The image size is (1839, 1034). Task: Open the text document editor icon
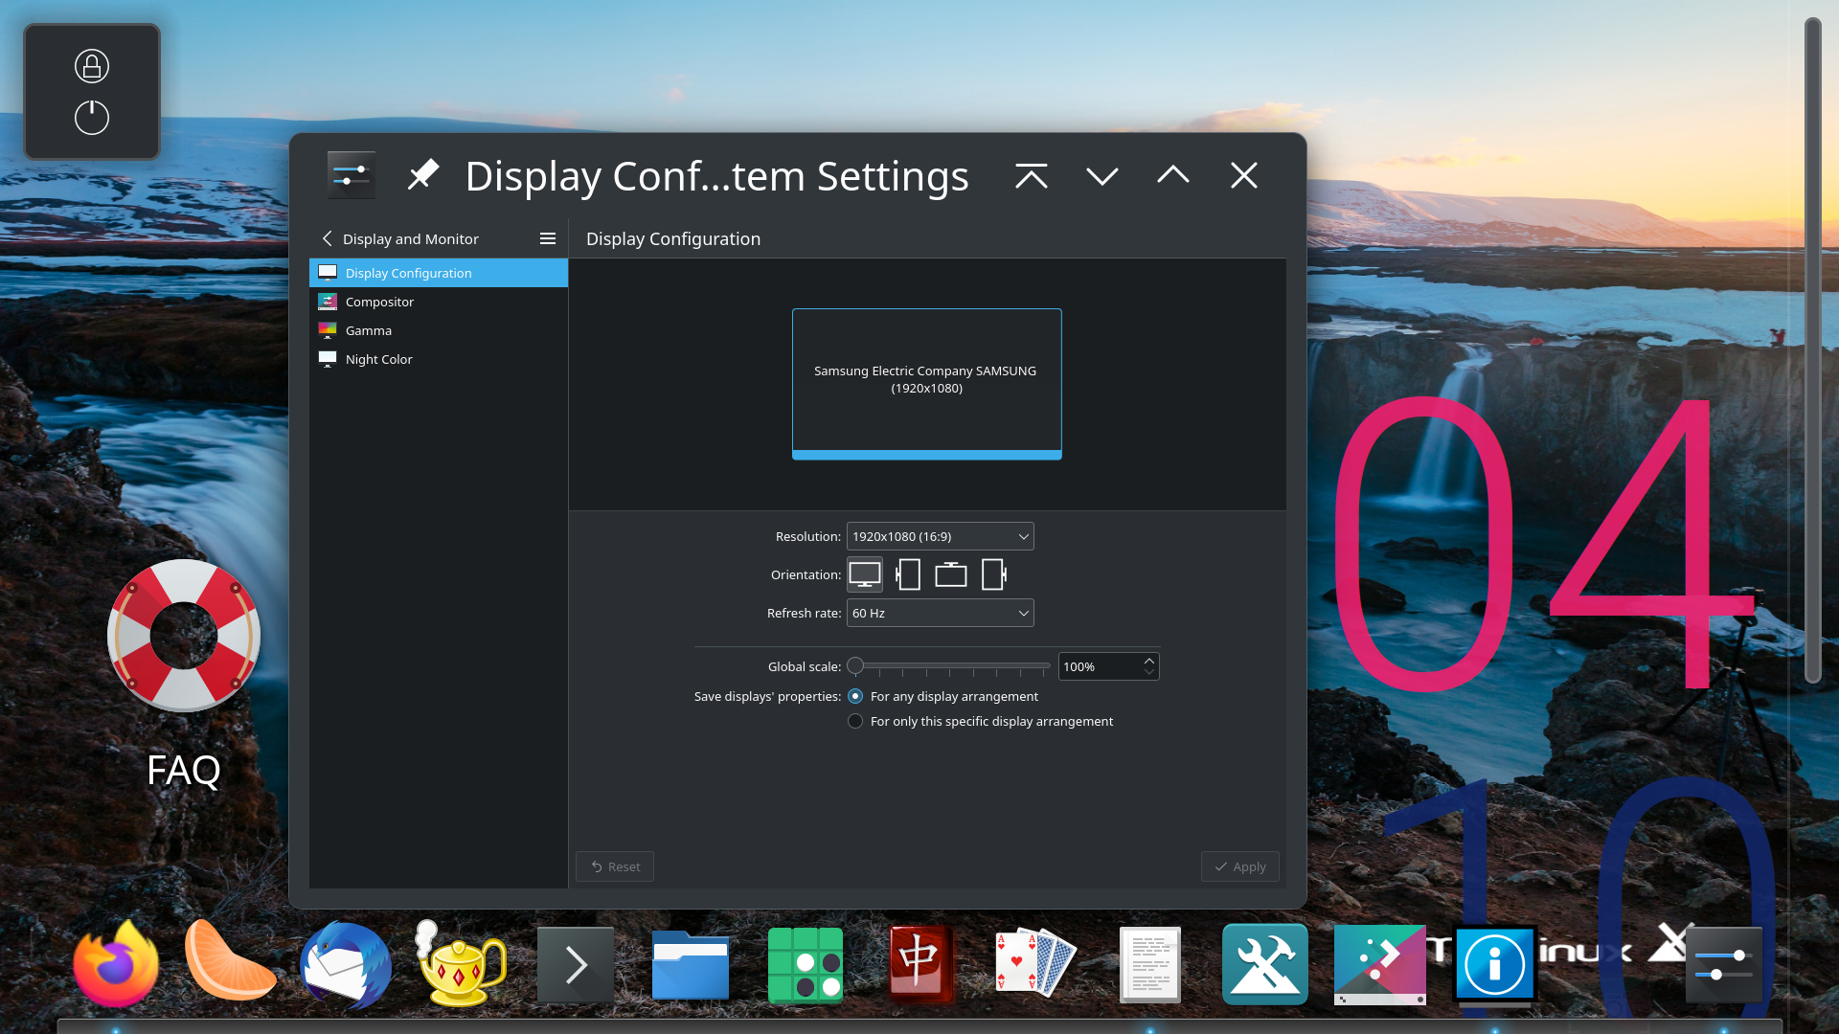[1150, 965]
